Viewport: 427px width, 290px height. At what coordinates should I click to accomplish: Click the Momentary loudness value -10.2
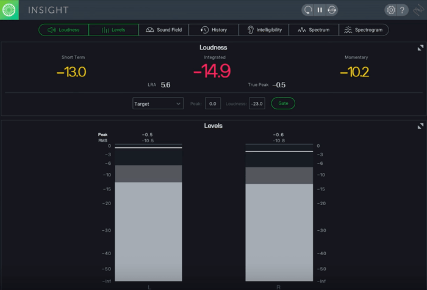(x=354, y=72)
